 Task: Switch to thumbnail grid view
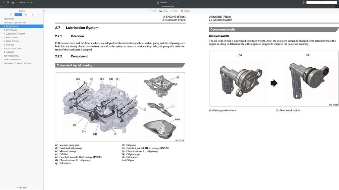coord(8,2)
